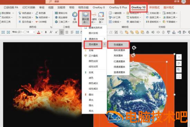Click the 底边垂移 tool in 三维组
The height and width of the screenshot is (127, 190).
61,17
